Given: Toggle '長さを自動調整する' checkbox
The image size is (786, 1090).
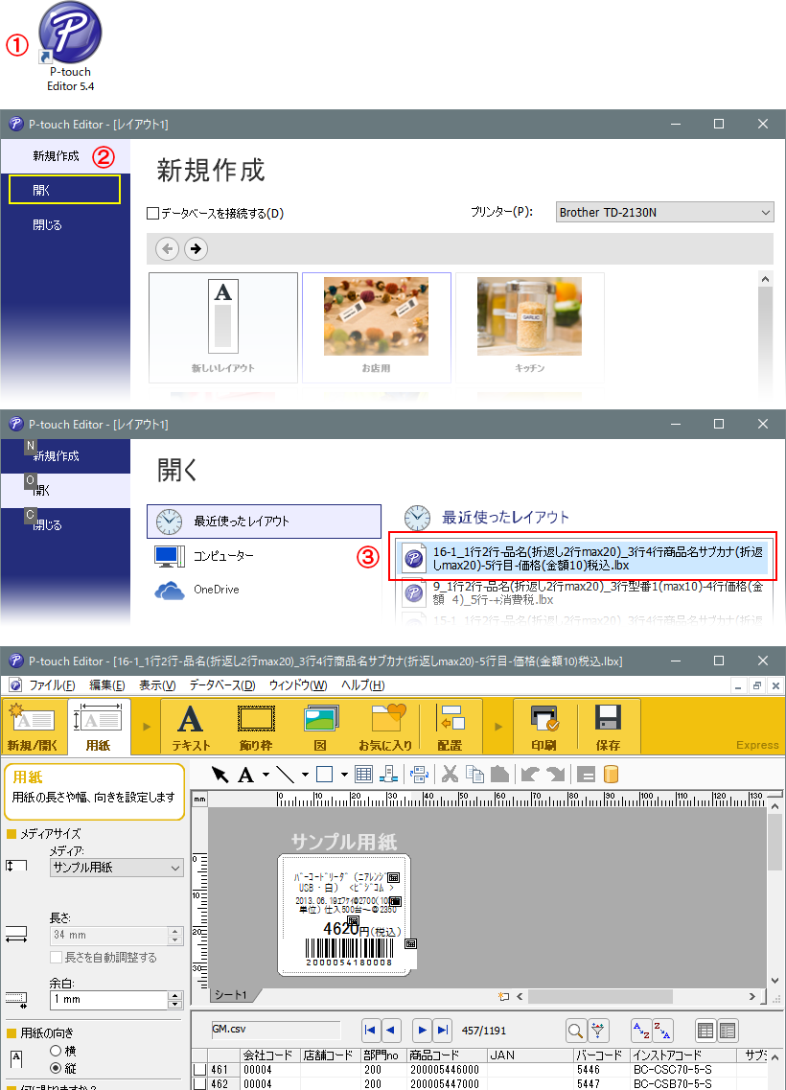Looking at the screenshot, I should [57, 958].
